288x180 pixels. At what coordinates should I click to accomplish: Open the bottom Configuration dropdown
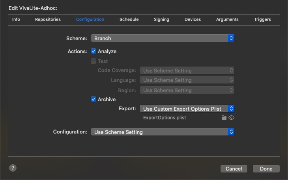click(x=163, y=132)
